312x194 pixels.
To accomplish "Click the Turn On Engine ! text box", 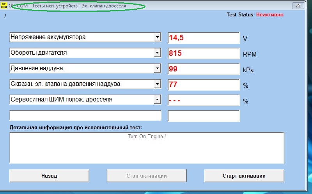I will click(x=147, y=148).
